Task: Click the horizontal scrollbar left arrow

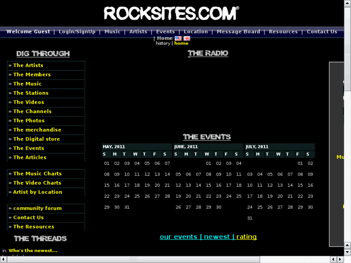Action: [3, 260]
